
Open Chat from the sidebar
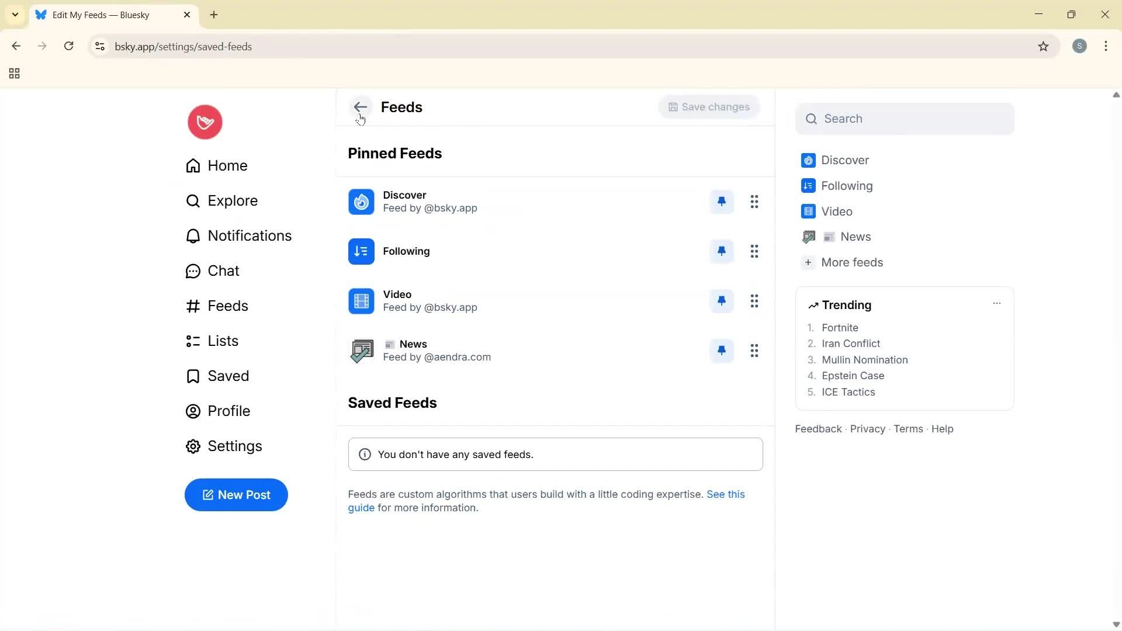tap(224, 271)
